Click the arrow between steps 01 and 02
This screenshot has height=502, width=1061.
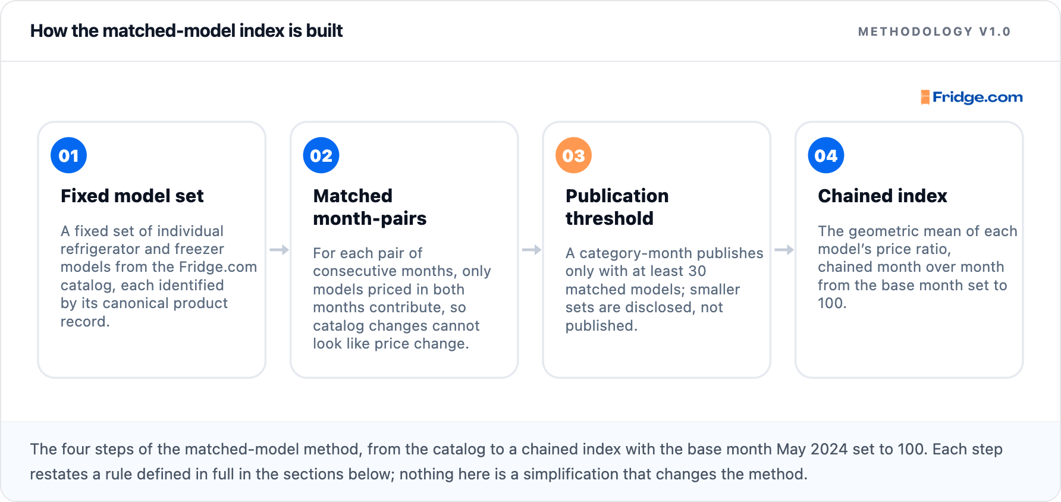click(x=279, y=250)
